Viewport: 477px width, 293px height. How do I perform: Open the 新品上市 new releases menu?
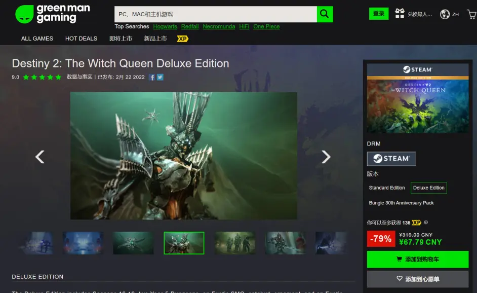click(x=155, y=39)
